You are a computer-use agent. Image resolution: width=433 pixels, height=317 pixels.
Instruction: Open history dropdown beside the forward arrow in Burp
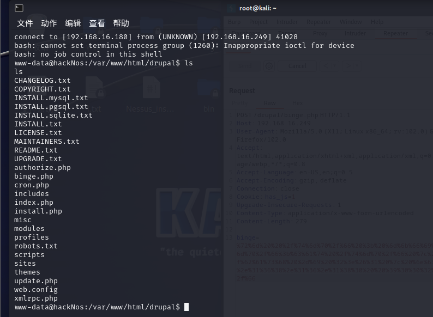[357, 66]
